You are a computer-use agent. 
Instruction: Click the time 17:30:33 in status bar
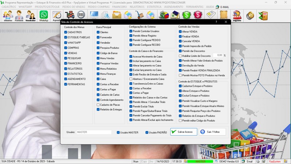pyautogui.click(x=177, y=161)
